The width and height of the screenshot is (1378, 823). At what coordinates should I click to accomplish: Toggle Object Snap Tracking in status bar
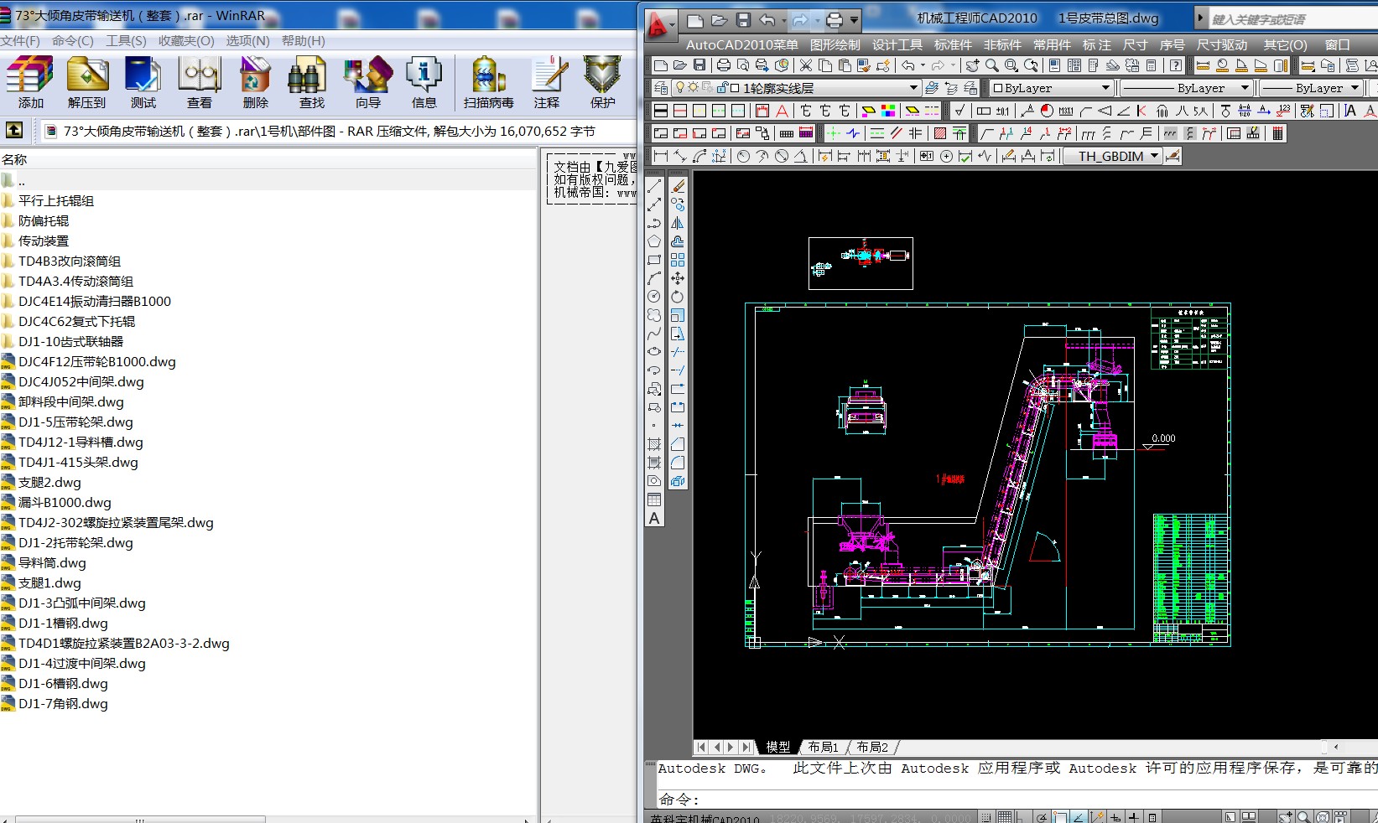point(1079,817)
